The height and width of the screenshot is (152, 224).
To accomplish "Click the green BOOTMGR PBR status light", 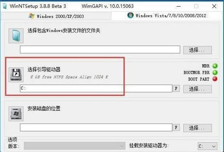I will point(215,72).
